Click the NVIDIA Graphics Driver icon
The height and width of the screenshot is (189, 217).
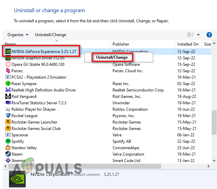[8, 58]
